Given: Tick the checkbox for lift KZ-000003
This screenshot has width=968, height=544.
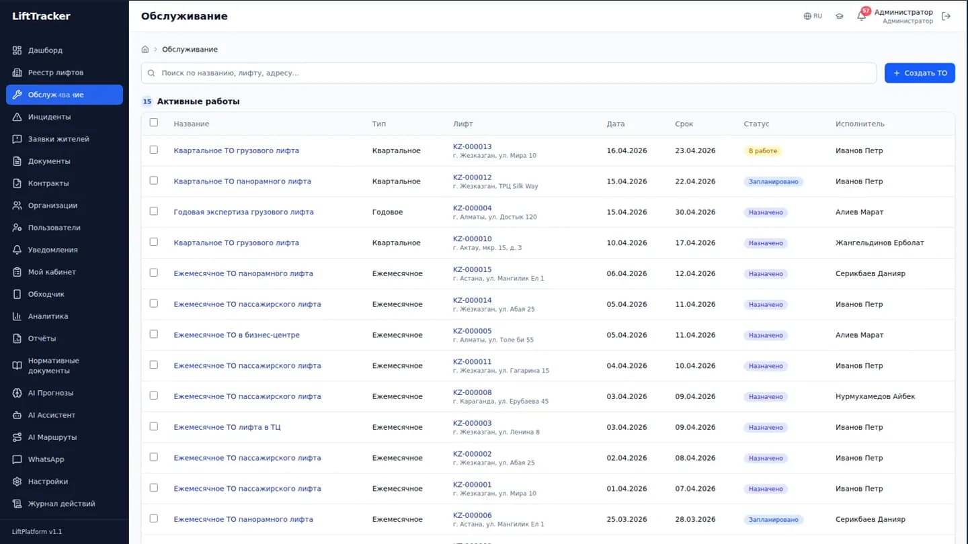Looking at the screenshot, I should tap(154, 426).
